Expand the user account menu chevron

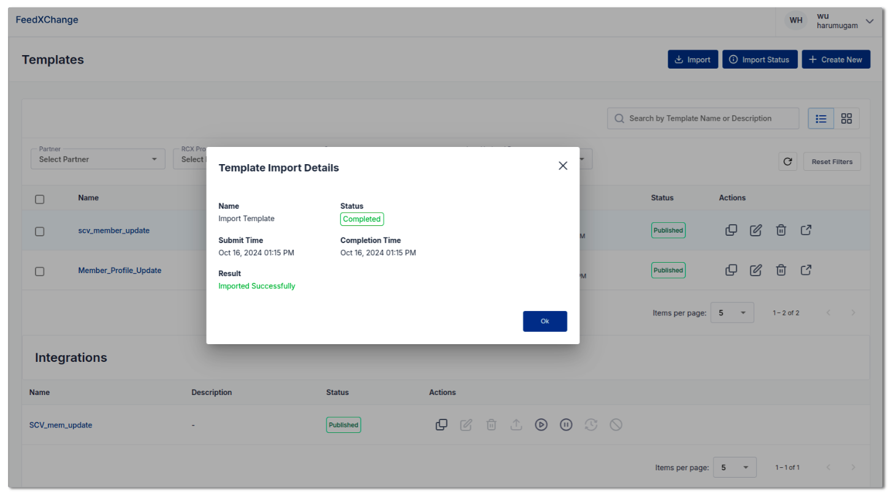[869, 21]
